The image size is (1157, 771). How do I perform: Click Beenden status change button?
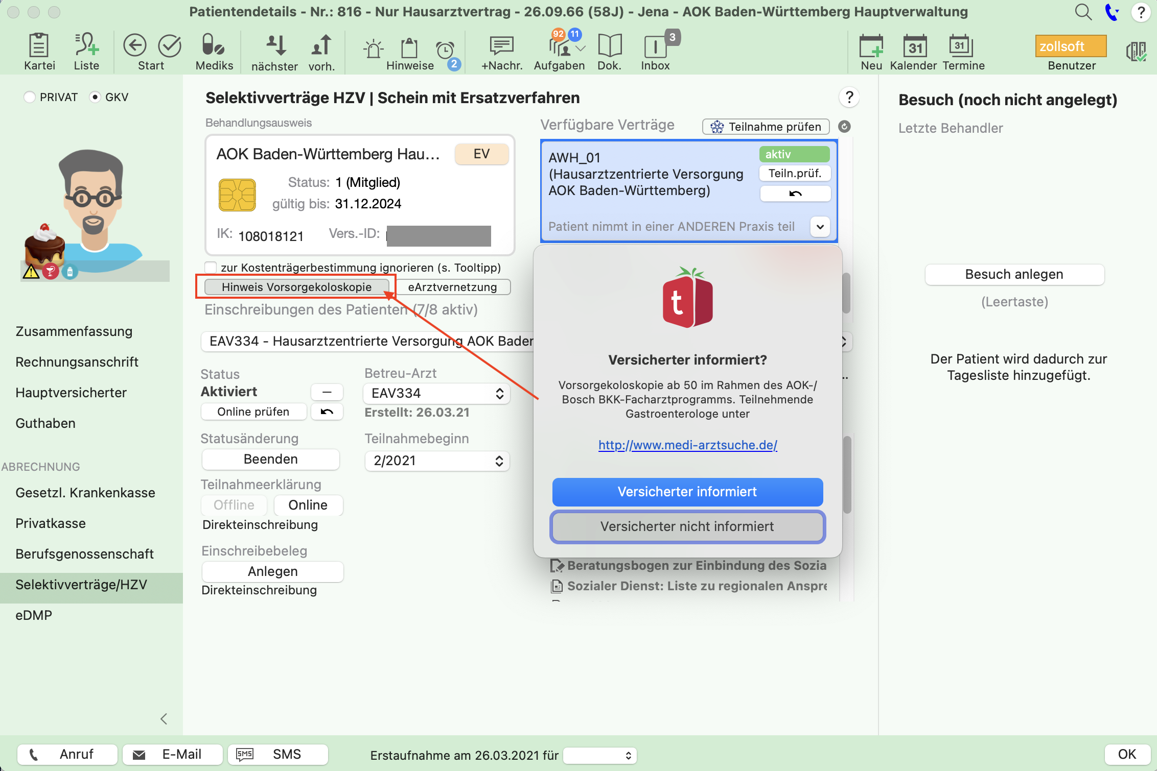tap(271, 459)
